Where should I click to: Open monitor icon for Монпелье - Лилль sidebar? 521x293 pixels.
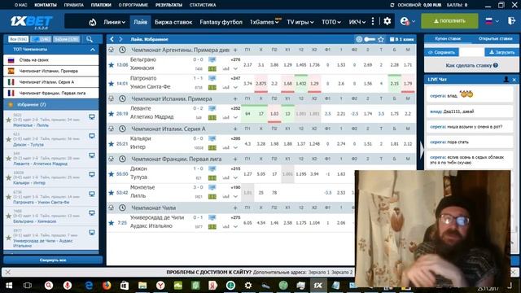click(92, 117)
